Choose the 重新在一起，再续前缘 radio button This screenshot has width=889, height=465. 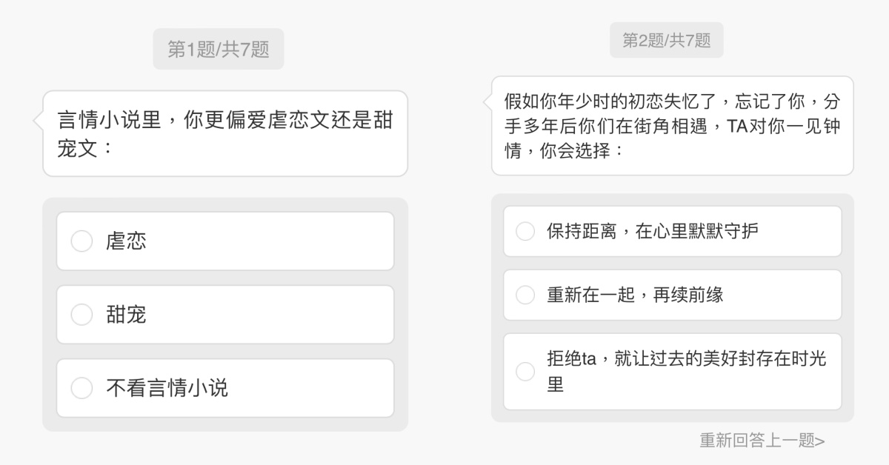click(x=525, y=295)
